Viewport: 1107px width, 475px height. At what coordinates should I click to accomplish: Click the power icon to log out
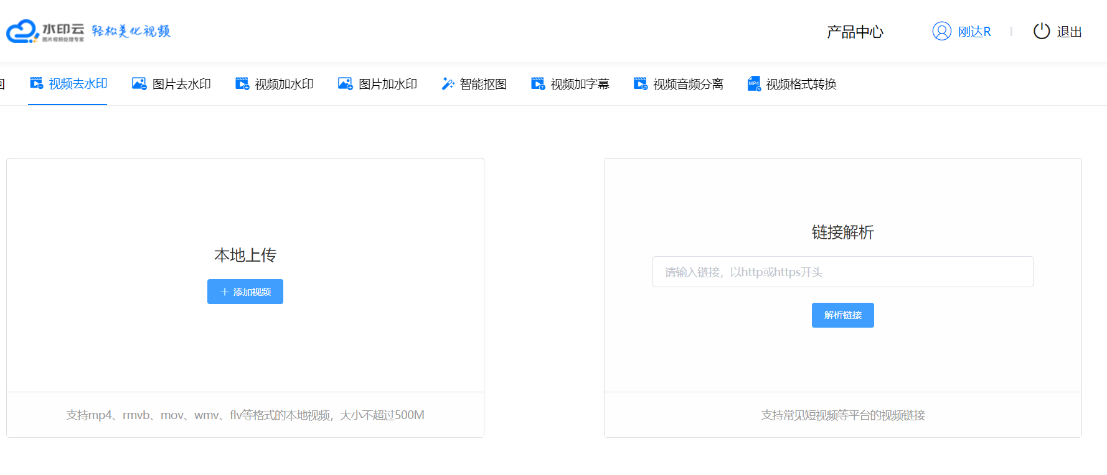pyautogui.click(x=1042, y=31)
